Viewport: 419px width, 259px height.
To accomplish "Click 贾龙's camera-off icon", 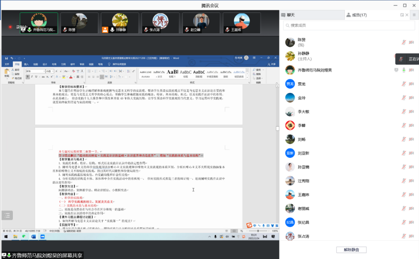I will (411, 84).
